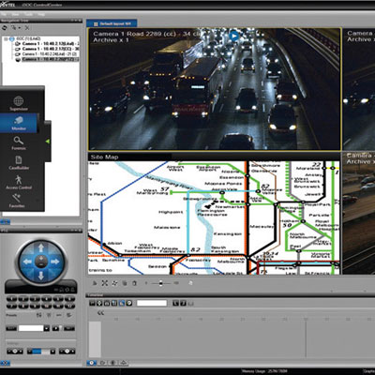Screen dimensions: 375x375
Task: Zoom in using the PTZ center plus
Action: pos(41,259)
